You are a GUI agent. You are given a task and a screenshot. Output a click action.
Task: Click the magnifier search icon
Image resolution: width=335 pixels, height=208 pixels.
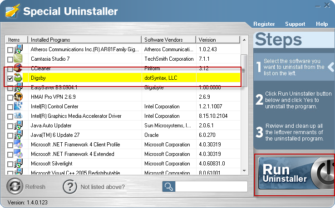point(168,187)
